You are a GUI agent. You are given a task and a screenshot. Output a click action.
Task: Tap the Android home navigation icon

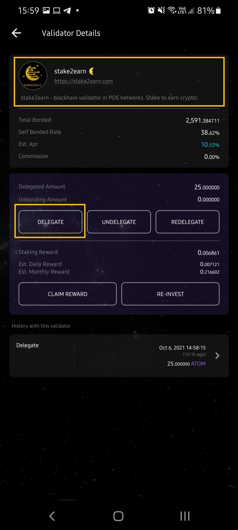118,516
